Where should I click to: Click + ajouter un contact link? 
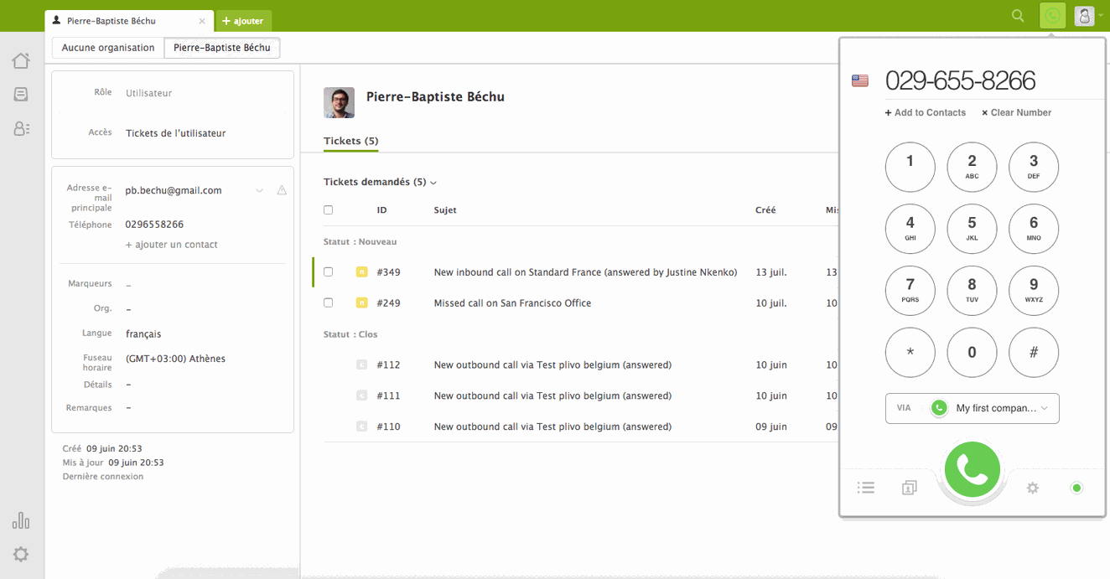point(171,245)
